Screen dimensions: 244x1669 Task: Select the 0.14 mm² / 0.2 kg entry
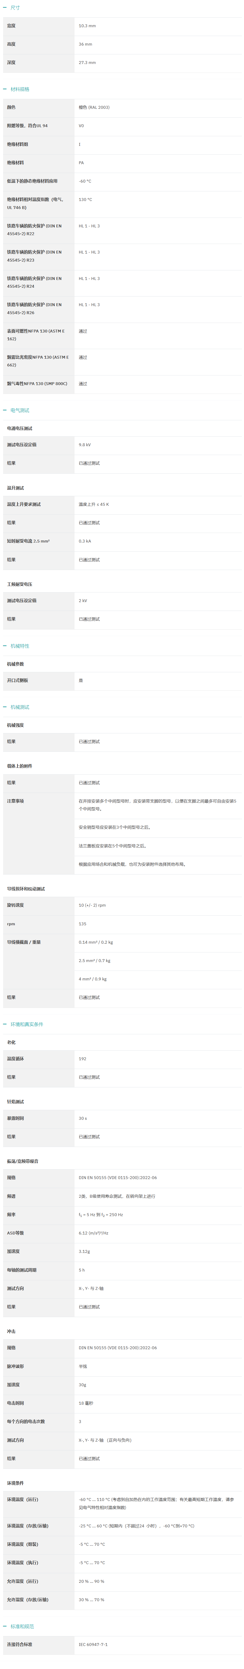pyautogui.click(x=96, y=942)
